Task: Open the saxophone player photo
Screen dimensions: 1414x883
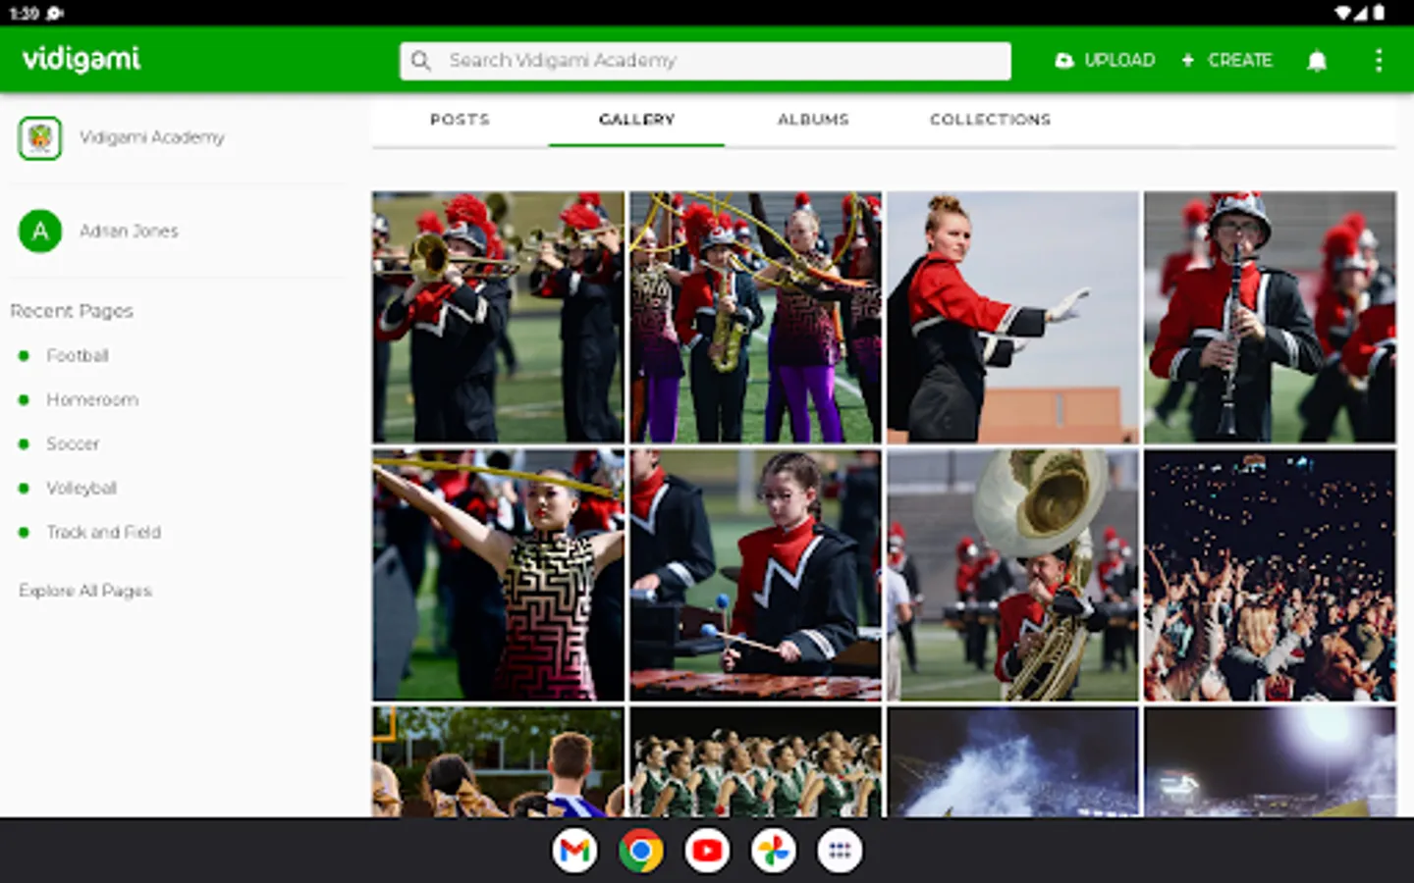Action: pyautogui.click(x=755, y=317)
